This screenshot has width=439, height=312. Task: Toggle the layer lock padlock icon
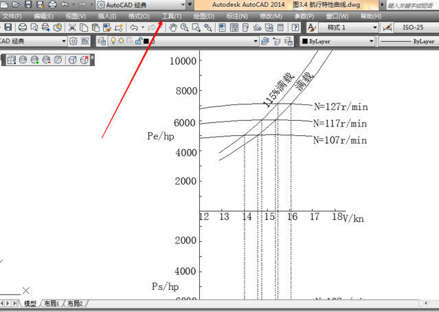(138, 41)
